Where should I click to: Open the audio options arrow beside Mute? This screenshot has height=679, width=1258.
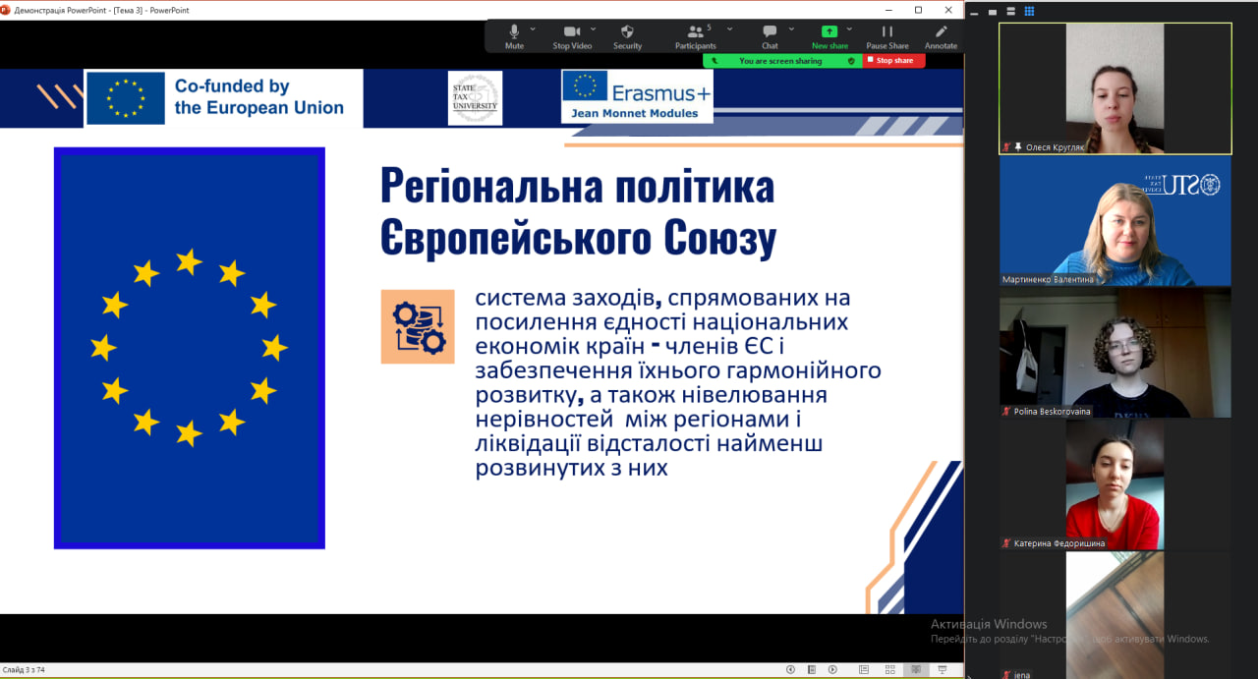533,29
